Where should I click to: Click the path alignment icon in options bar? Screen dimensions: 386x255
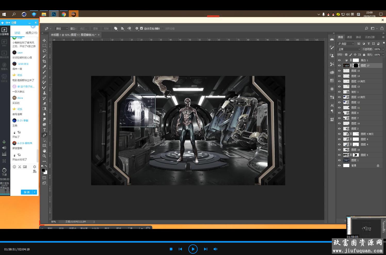pos(123,28)
